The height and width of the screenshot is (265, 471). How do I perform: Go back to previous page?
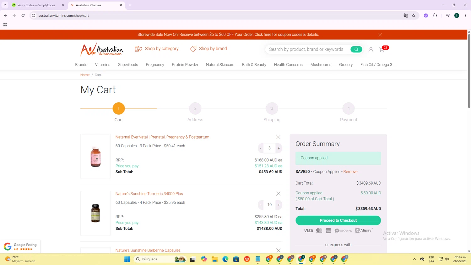click(5, 15)
